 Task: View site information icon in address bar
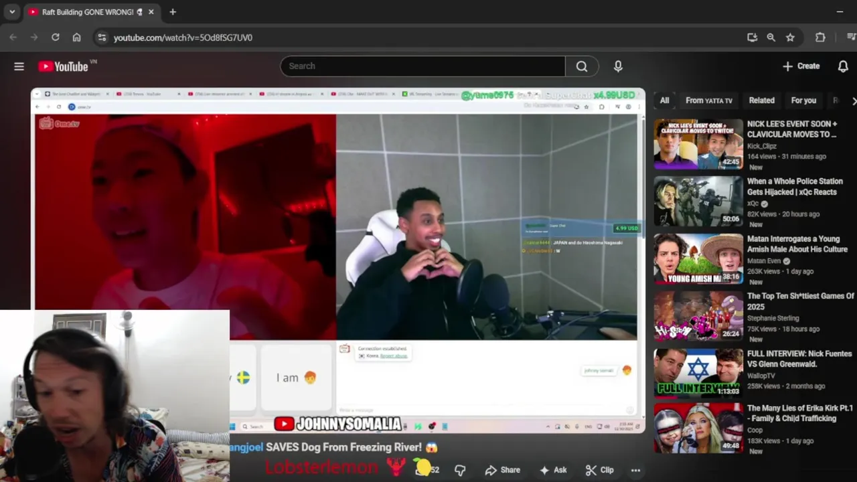coord(102,37)
